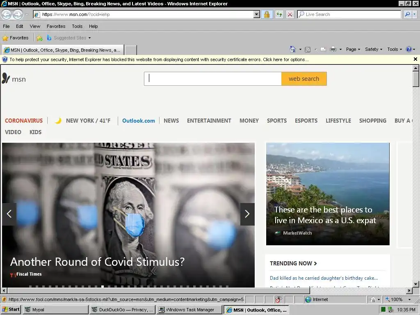Go to Home page icon
This screenshot has height=315, width=420.
coord(293,49)
